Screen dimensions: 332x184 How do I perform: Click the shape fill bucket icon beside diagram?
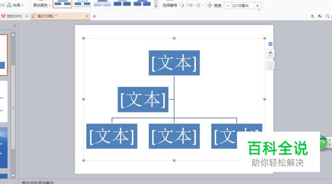pyautogui.click(x=271, y=53)
